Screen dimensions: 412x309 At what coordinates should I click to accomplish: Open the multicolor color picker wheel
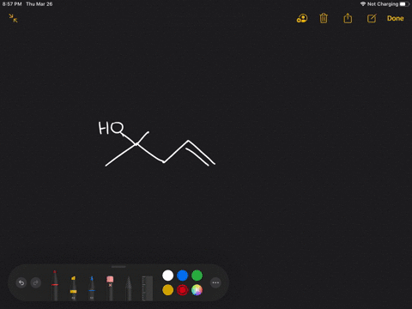pos(197,290)
